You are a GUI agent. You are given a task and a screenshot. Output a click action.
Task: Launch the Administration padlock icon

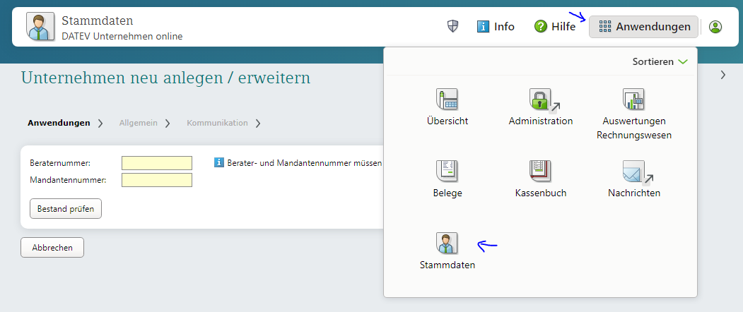[540, 100]
